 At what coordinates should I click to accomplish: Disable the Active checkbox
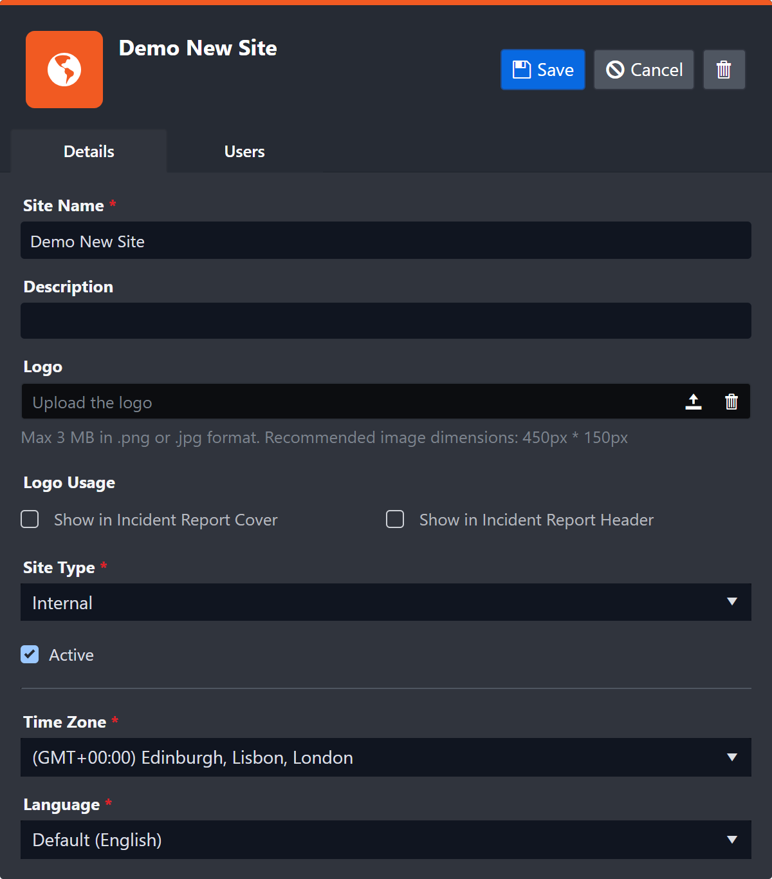pyautogui.click(x=30, y=654)
